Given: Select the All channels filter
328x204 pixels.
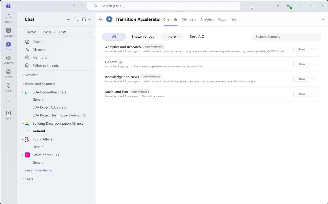Looking at the screenshot, I should point(114,37).
